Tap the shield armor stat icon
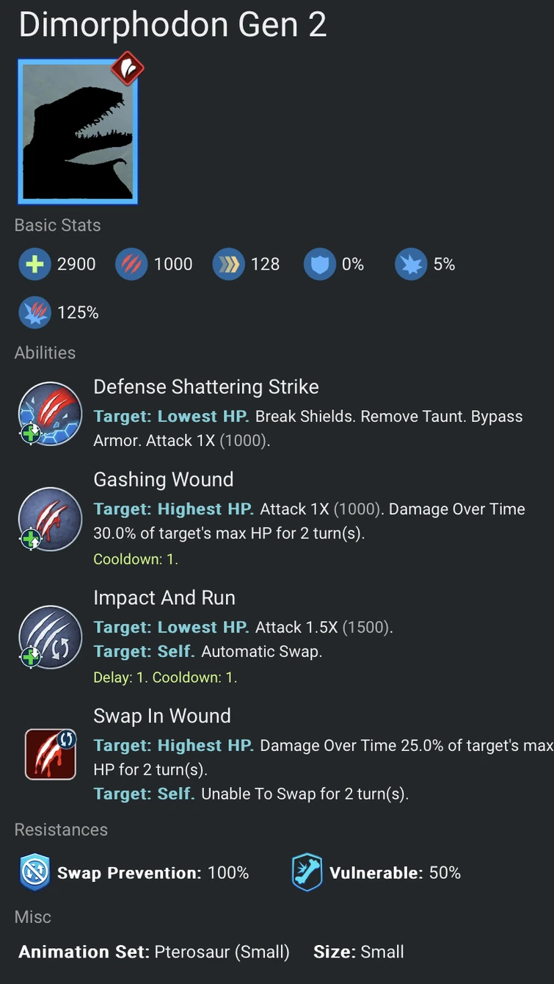This screenshot has height=984, width=554. pos(319,265)
